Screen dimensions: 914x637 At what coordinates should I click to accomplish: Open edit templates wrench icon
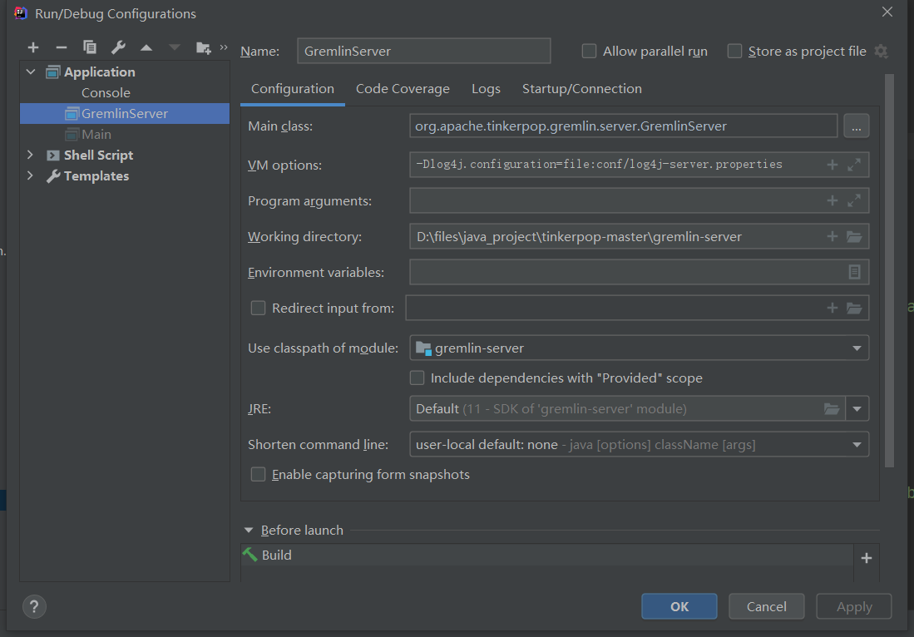[x=118, y=47]
